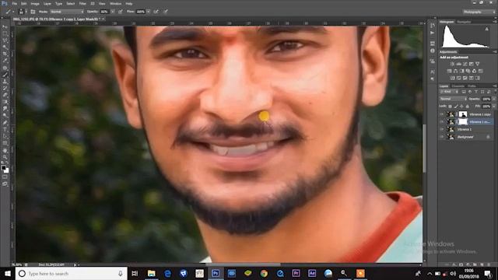Open the layer Fill arrow
Image resolution: width=498 pixels, height=280 pixels.
(x=494, y=107)
